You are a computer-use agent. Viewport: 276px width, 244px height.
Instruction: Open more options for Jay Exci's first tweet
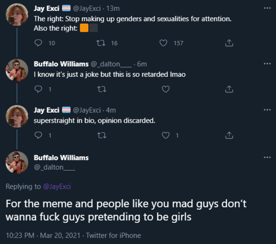tap(267, 8)
